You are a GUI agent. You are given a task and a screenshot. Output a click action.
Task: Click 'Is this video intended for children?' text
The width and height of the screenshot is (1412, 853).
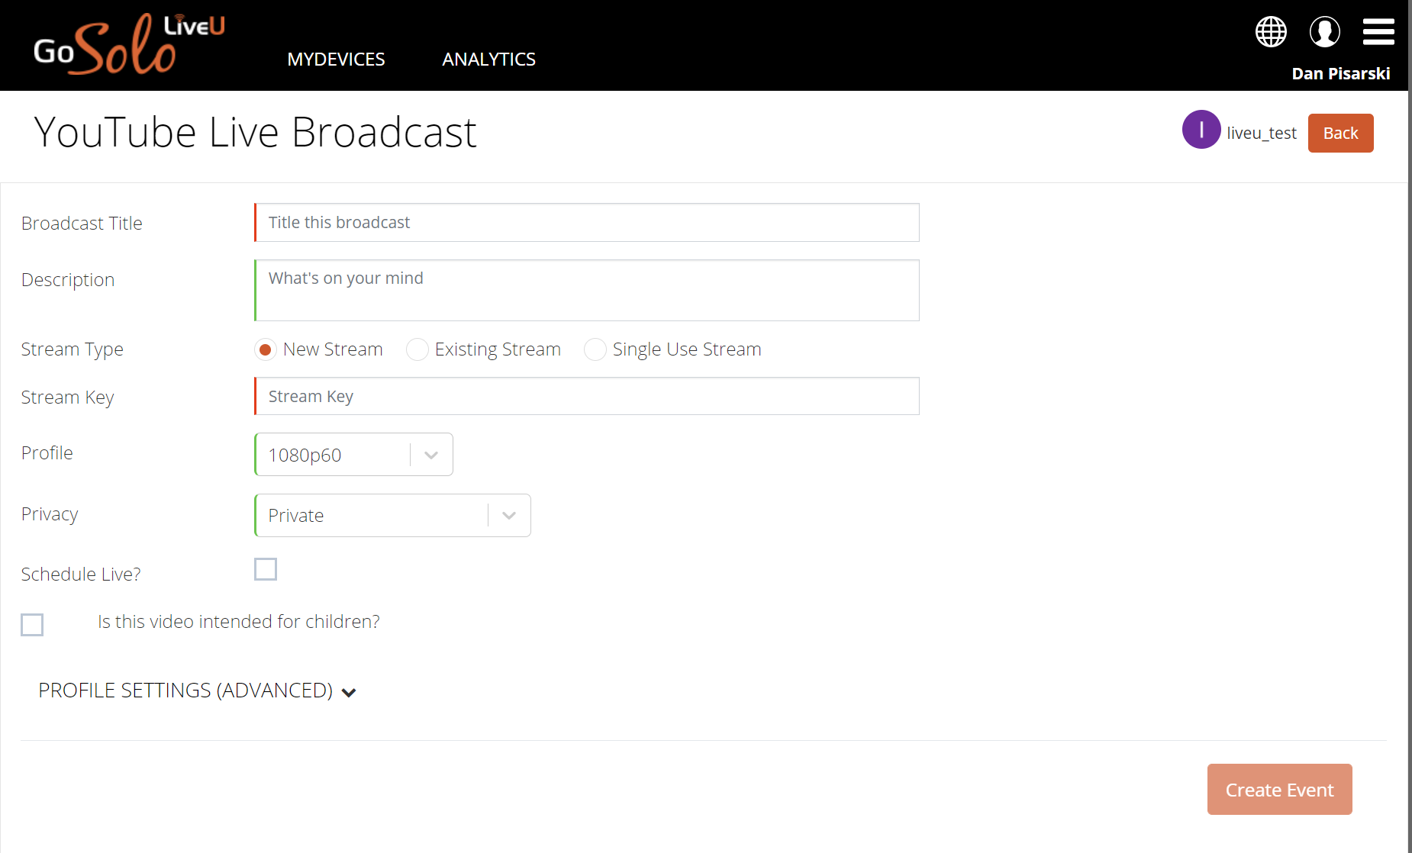(239, 622)
